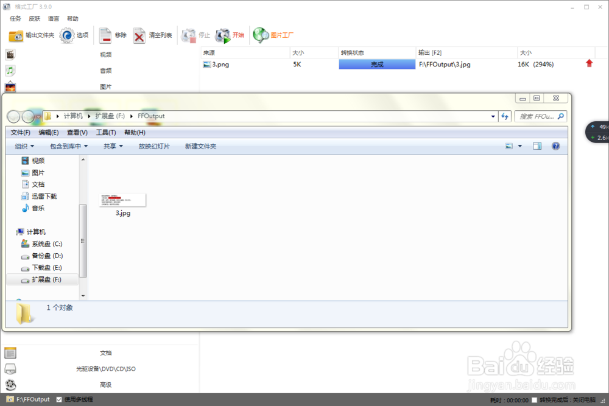Open the 帮助 menu in Format Factory
Image resolution: width=609 pixels, height=406 pixels.
click(x=72, y=19)
